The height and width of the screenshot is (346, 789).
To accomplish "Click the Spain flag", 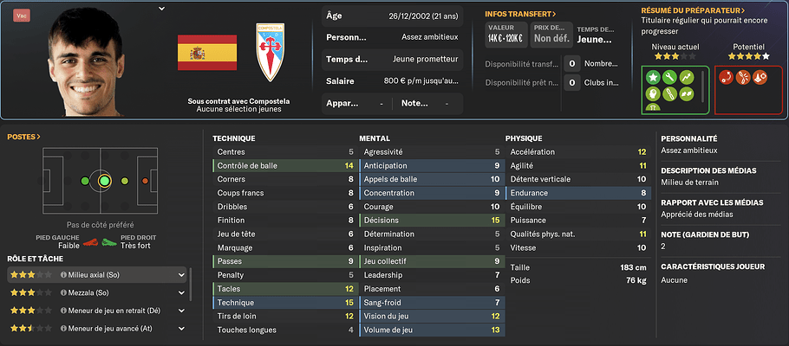I will [207, 53].
